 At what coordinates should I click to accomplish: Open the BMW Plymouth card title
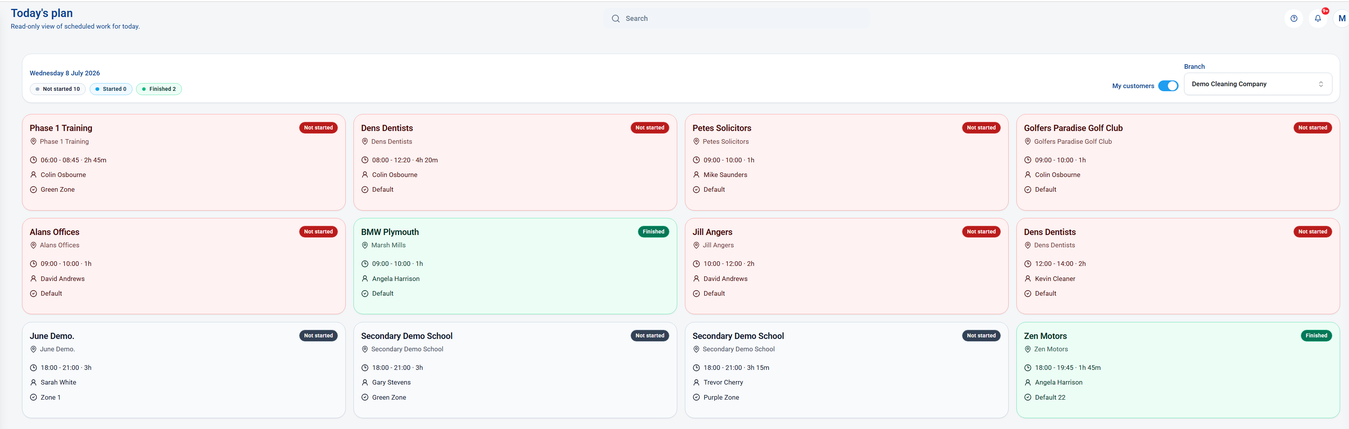pyautogui.click(x=390, y=232)
